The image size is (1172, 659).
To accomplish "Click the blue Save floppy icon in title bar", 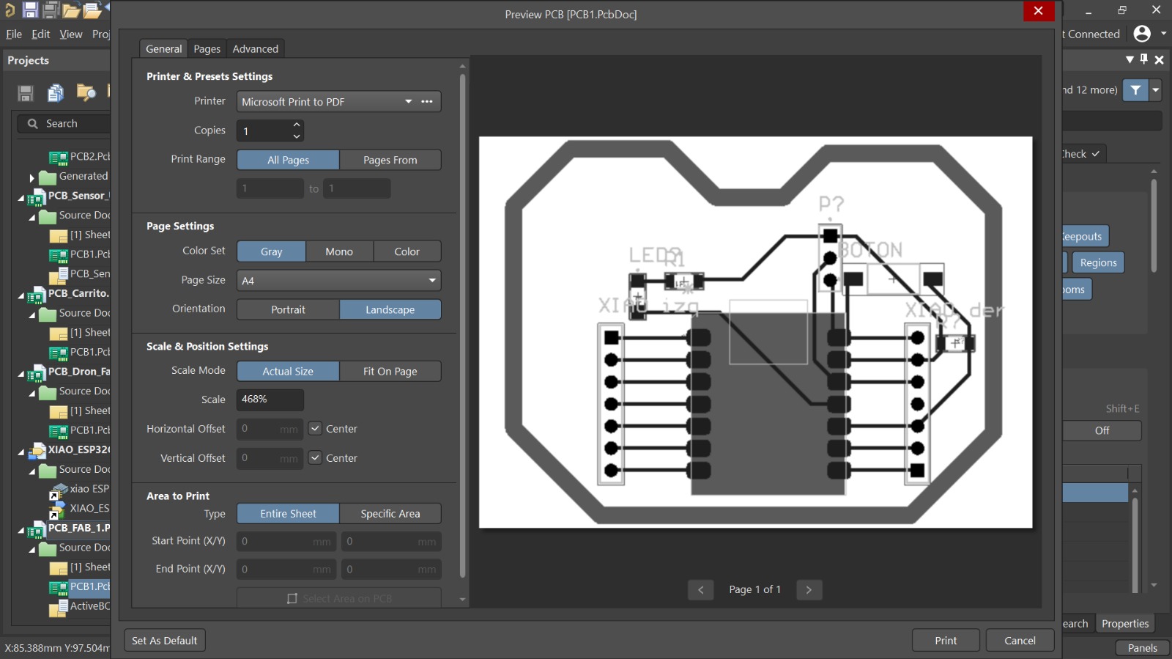I will (30, 10).
